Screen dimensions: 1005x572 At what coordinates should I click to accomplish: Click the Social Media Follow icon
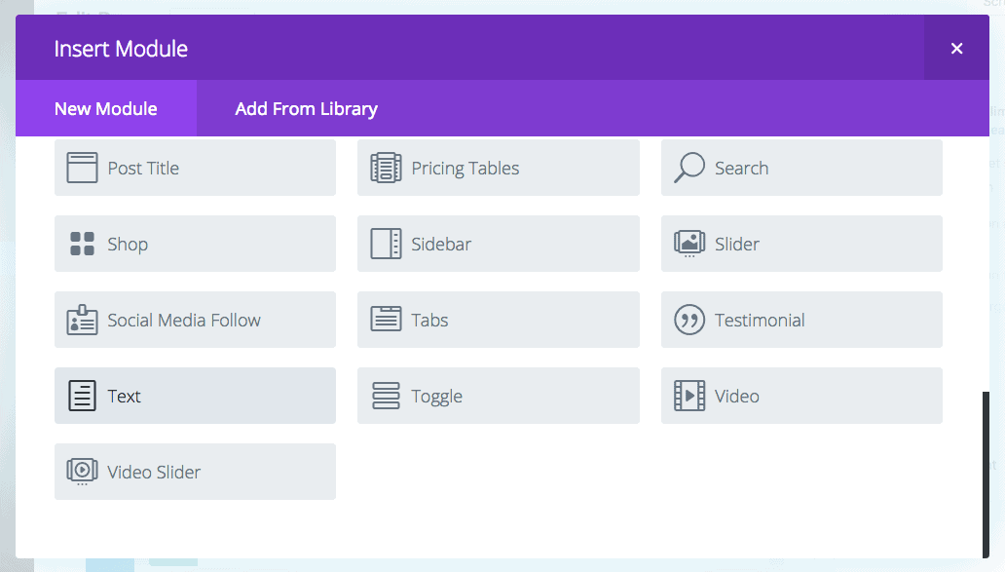pos(82,320)
